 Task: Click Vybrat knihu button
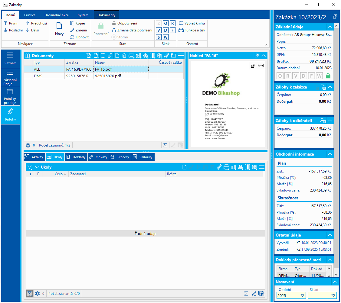pyautogui.click(x=192, y=23)
